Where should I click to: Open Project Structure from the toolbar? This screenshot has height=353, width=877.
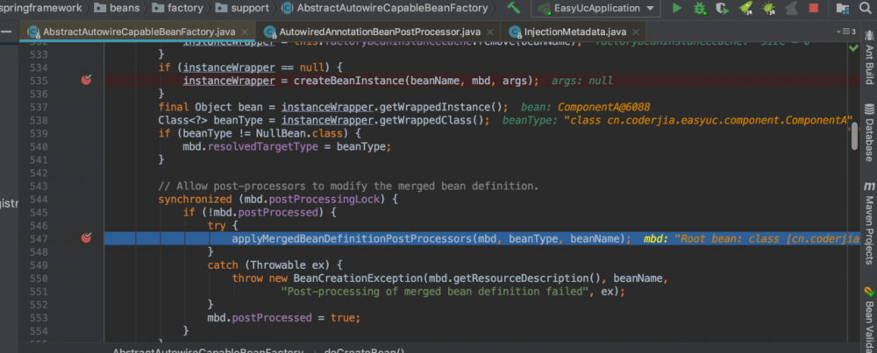click(x=842, y=8)
